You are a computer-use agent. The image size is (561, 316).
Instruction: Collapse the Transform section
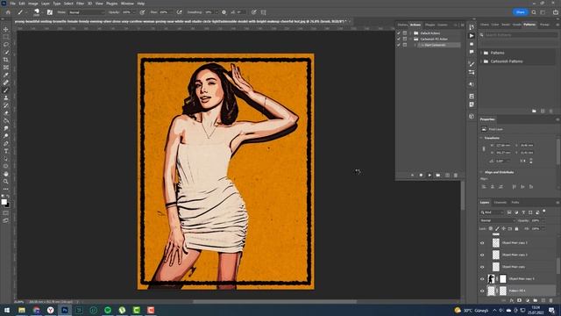481,138
